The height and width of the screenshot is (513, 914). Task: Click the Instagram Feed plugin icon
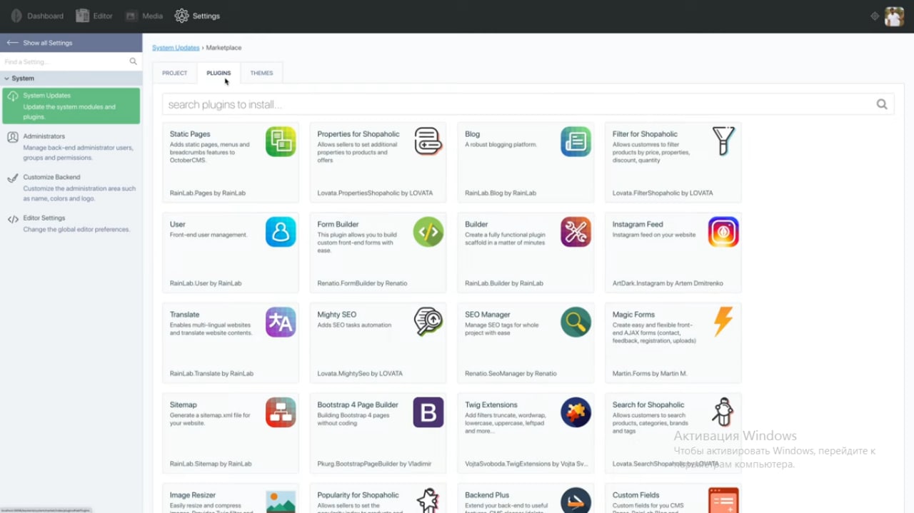tap(723, 232)
